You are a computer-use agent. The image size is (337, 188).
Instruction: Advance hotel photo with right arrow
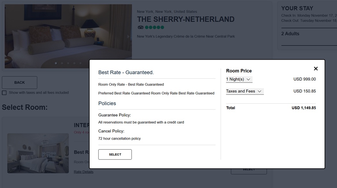(x=128, y=36)
